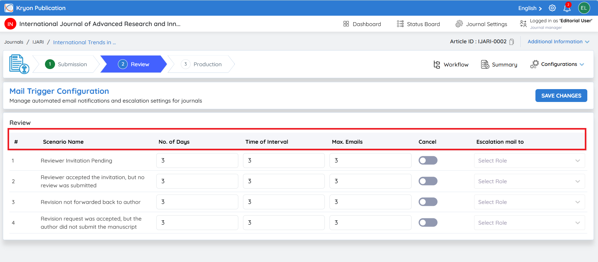Viewport: 598px width, 262px height.
Task: Click the role switch people icon
Action: pyautogui.click(x=523, y=24)
